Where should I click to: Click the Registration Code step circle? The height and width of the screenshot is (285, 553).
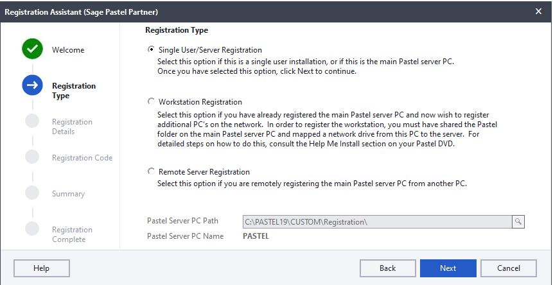(32, 157)
